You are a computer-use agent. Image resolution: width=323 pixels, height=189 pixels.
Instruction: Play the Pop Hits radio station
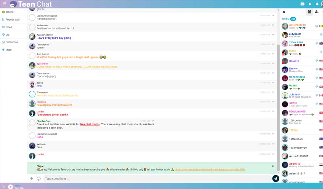tap(10, 187)
